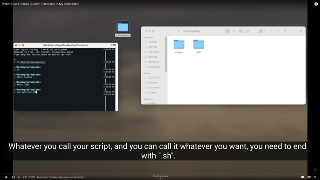320x180 pixels.
Task: Open Finder group-by dropdown
Action: tap(262, 31)
